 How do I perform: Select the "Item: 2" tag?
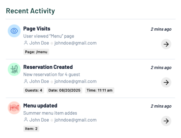point(31,129)
